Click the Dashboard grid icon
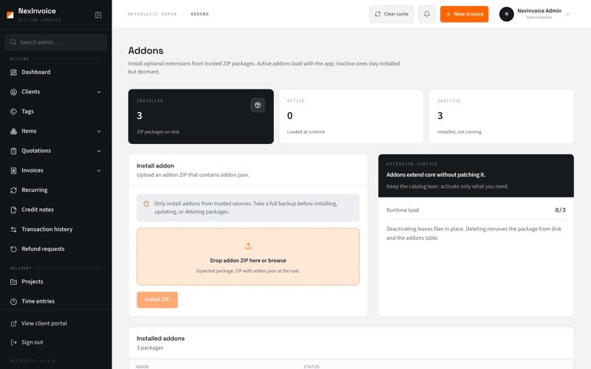 [x=13, y=72]
